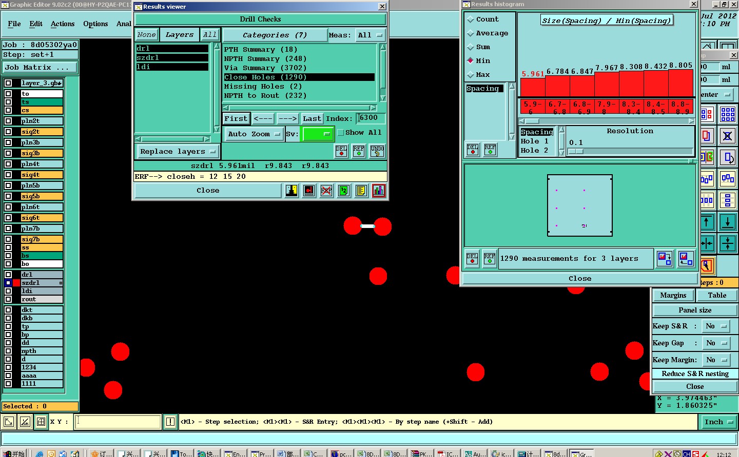739x457 pixels.
Task: Click the red measurement display icon
Action: coord(309,191)
